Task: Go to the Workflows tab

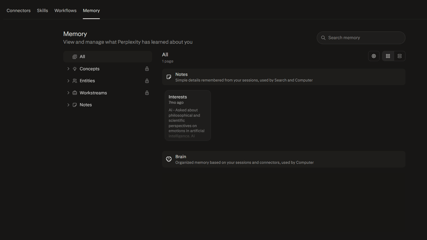Action: pyautogui.click(x=65, y=10)
